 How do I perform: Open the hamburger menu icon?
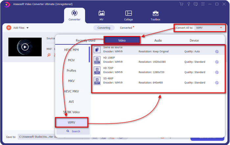click(x=203, y=4)
